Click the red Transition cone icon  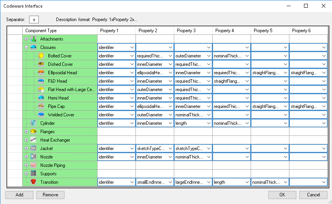pyautogui.click(x=33, y=182)
